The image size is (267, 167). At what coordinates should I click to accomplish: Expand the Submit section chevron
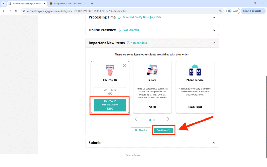[x=214, y=143]
